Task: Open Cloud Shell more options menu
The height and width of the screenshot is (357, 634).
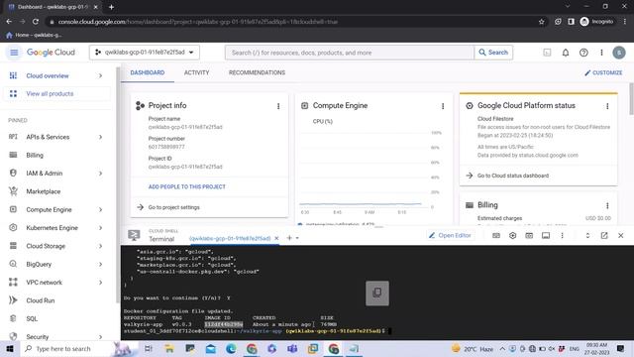Action: point(562,236)
